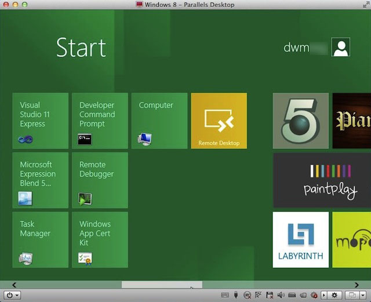
Task: Launch Windows App Cert Kit tile
Action: coord(100,240)
